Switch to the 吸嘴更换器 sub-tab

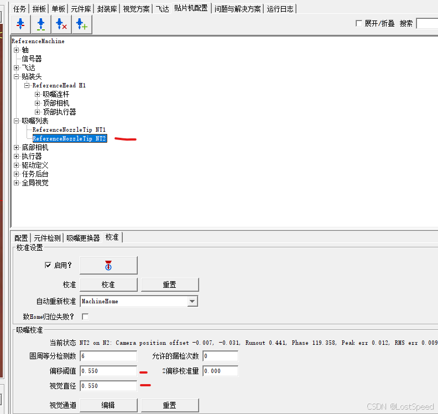click(83, 238)
